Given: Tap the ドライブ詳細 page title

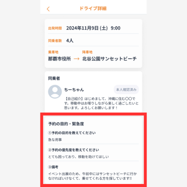Looking at the screenshot, I should click(x=93, y=9).
